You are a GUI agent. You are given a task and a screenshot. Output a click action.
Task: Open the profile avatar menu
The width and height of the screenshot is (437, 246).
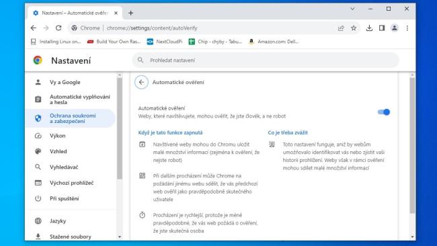(x=395, y=28)
